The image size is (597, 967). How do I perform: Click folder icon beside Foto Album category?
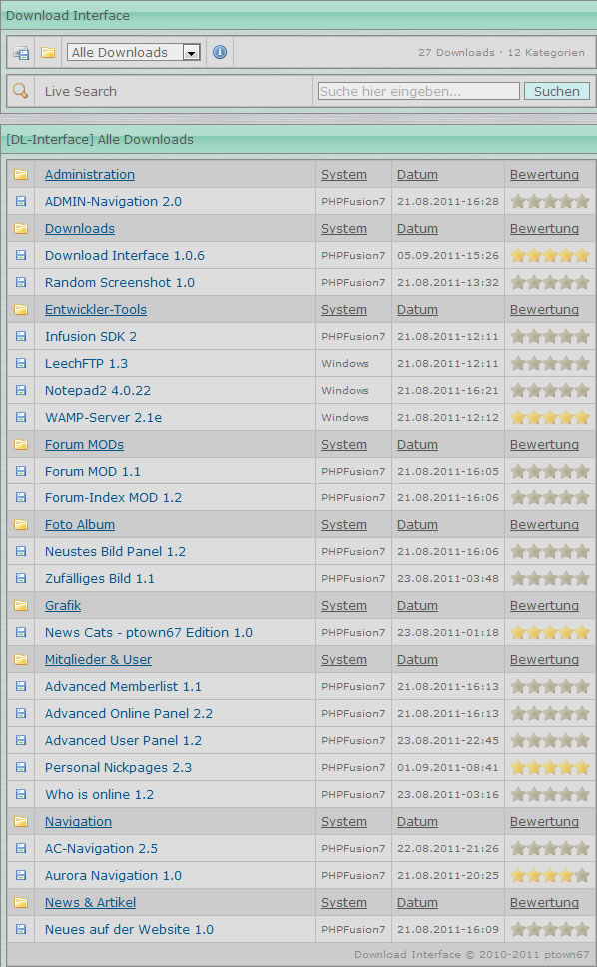pos(21,524)
